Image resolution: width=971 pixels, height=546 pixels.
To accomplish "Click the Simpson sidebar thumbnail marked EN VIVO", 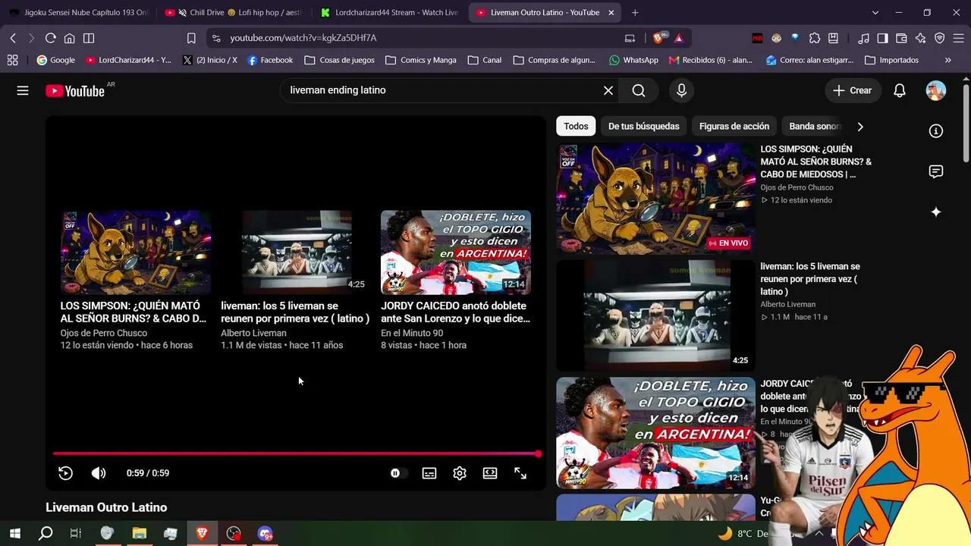I will pyautogui.click(x=655, y=198).
